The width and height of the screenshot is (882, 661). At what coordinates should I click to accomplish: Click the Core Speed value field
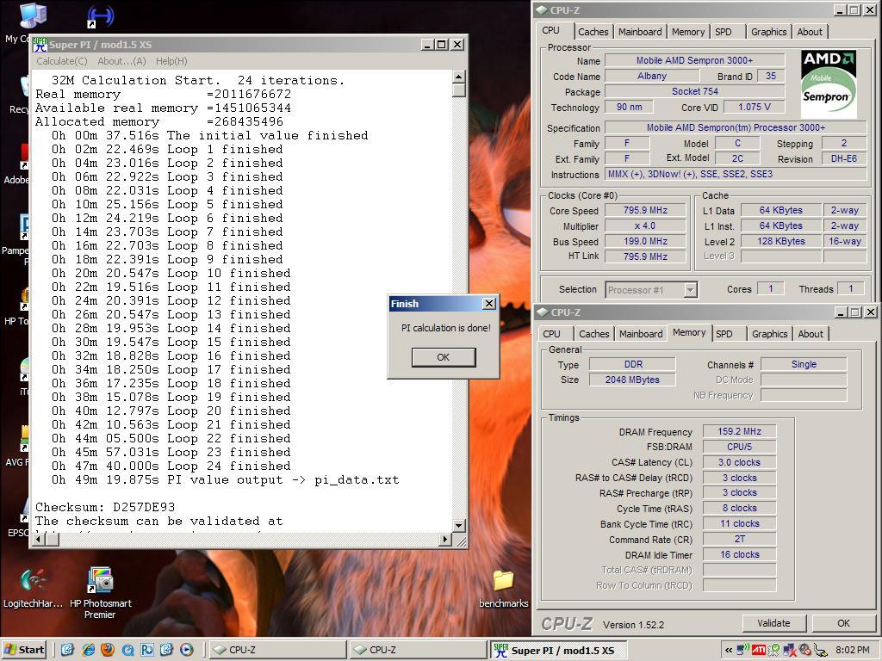point(645,210)
